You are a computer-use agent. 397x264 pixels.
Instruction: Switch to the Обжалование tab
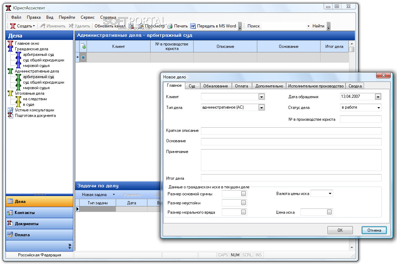click(215, 86)
